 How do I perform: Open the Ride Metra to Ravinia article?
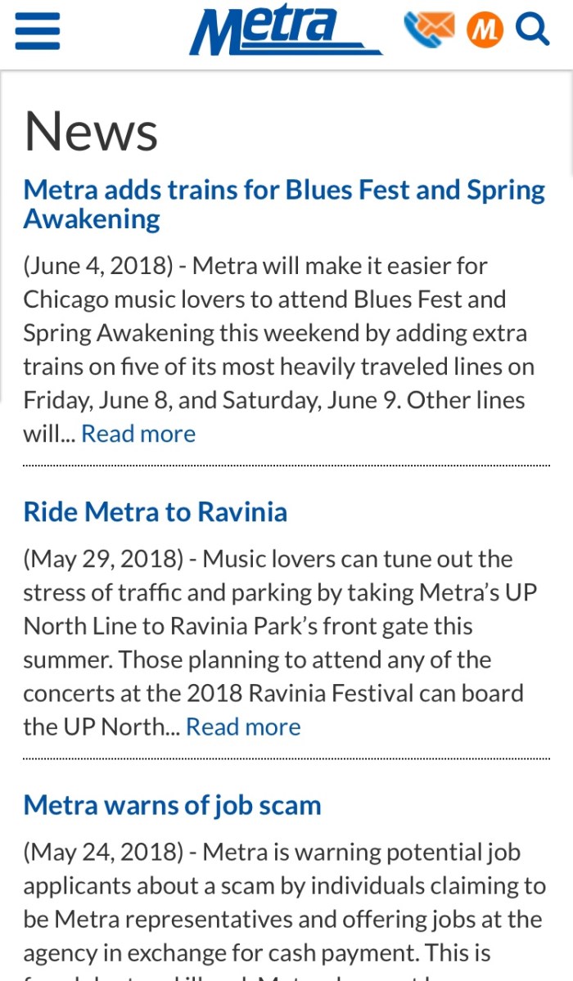(x=156, y=512)
